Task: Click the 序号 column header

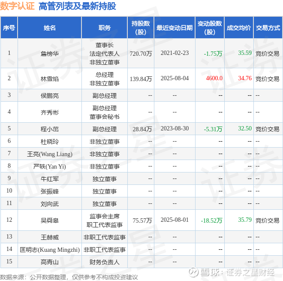Action: [9, 27]
